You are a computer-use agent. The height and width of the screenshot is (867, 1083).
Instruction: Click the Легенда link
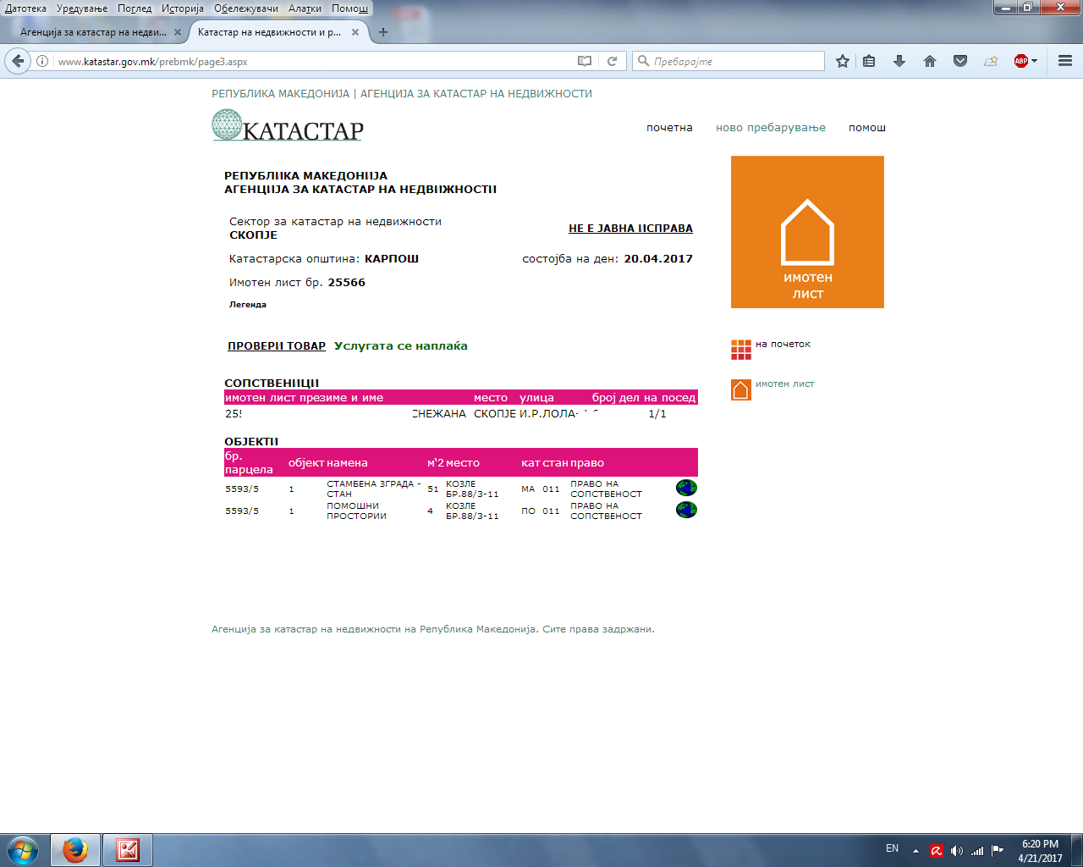tap(248, 305)
